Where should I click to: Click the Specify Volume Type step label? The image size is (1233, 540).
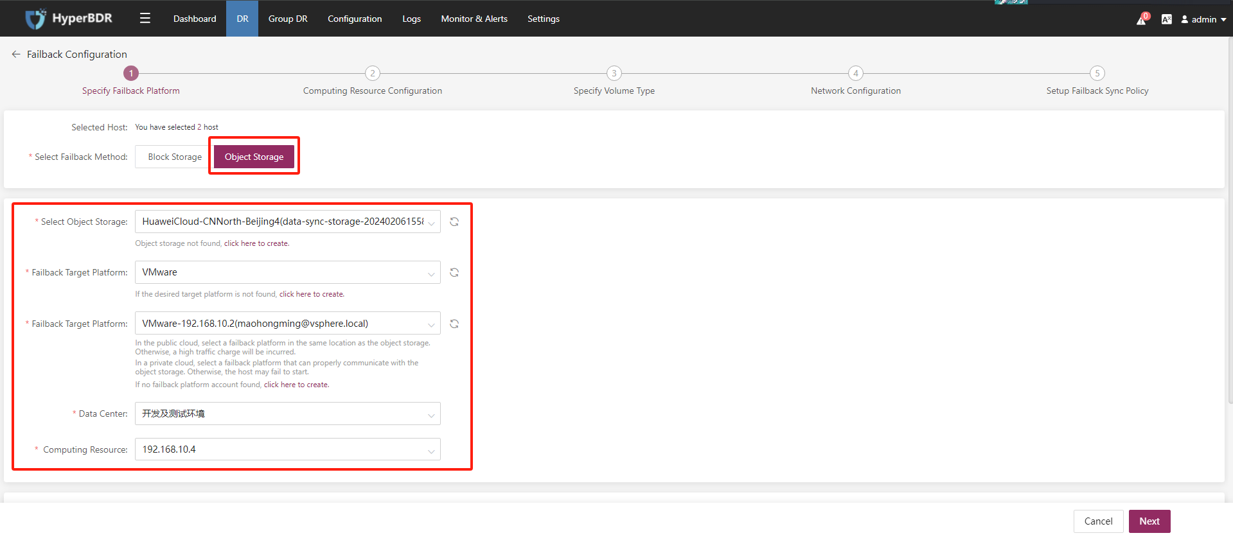pos(614,91)
